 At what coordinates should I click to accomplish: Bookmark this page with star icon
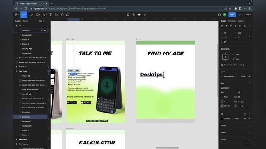230,8
